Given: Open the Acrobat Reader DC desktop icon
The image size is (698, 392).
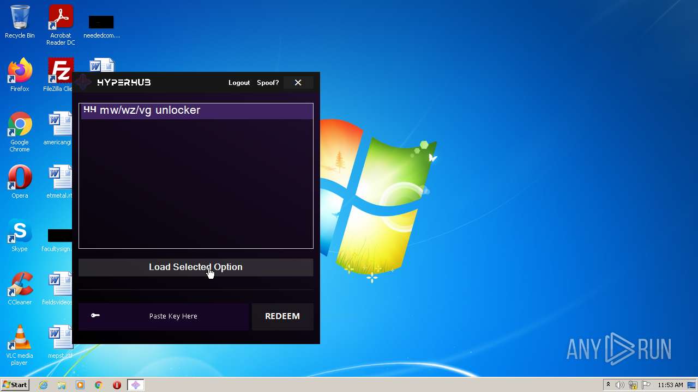Looking at the screenshot, I should point(61,25).
